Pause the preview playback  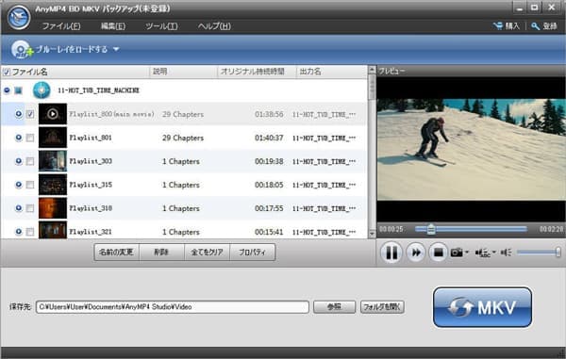(391, 253)
